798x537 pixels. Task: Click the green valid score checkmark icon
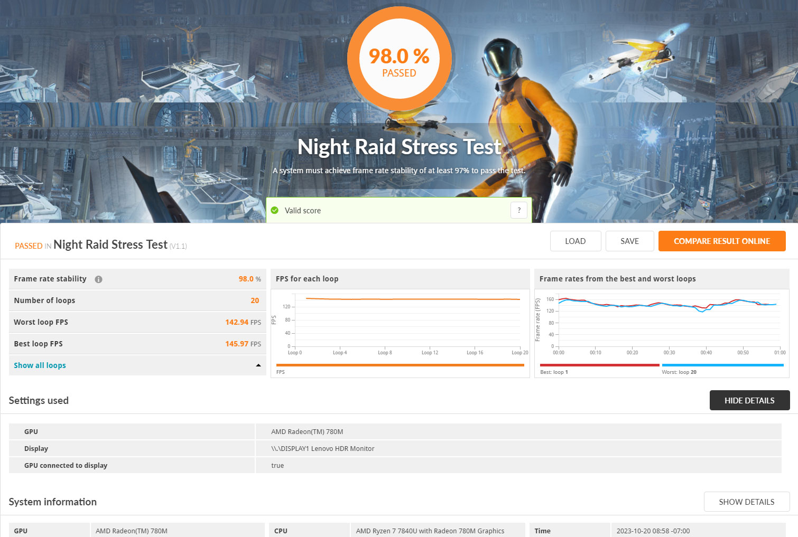[x=275, y=210]
